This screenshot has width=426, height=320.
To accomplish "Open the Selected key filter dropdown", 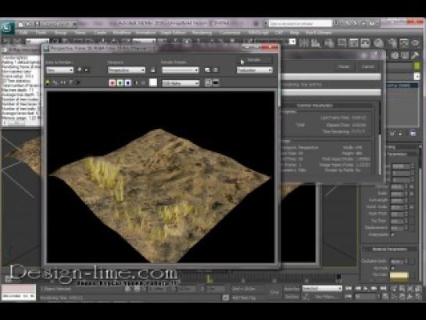I will pyautogui.click(x=322, y=288).
